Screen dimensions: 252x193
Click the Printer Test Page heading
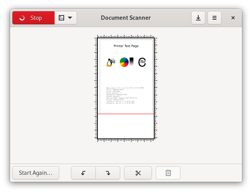pos(126,46)
